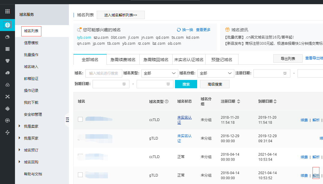Open 帮助与文档 in the side menu
The width and height of the screenshot is (323, 184).
pyautogui.click(x=33, y=174)
